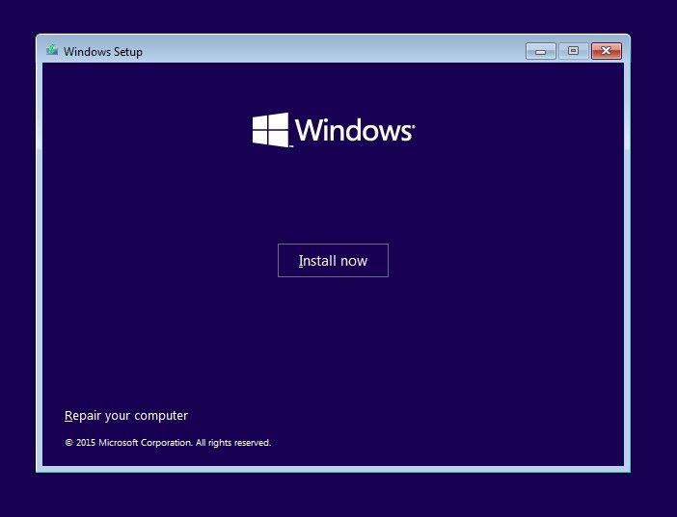Open the Repair your computer link
The height and width of the screenshot is (517, 677).
[x=126, y=416]
